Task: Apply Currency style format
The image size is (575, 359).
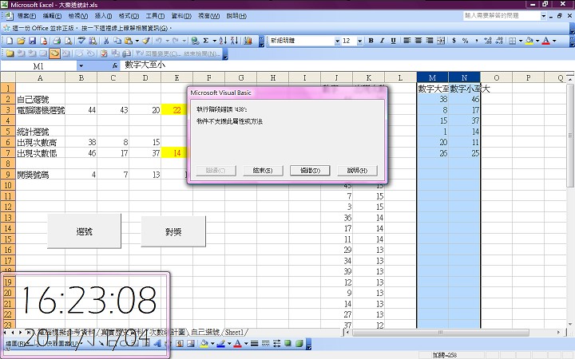Action: [x=454, y=41]
